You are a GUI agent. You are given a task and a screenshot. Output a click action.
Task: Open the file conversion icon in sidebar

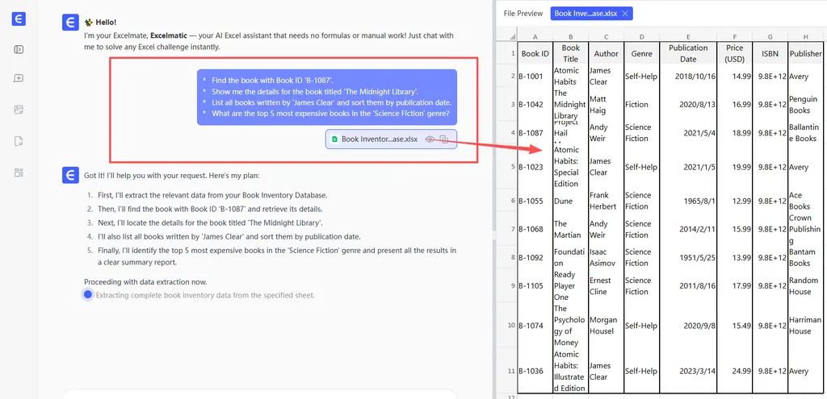pyautogui.click(x=19, y=141)
